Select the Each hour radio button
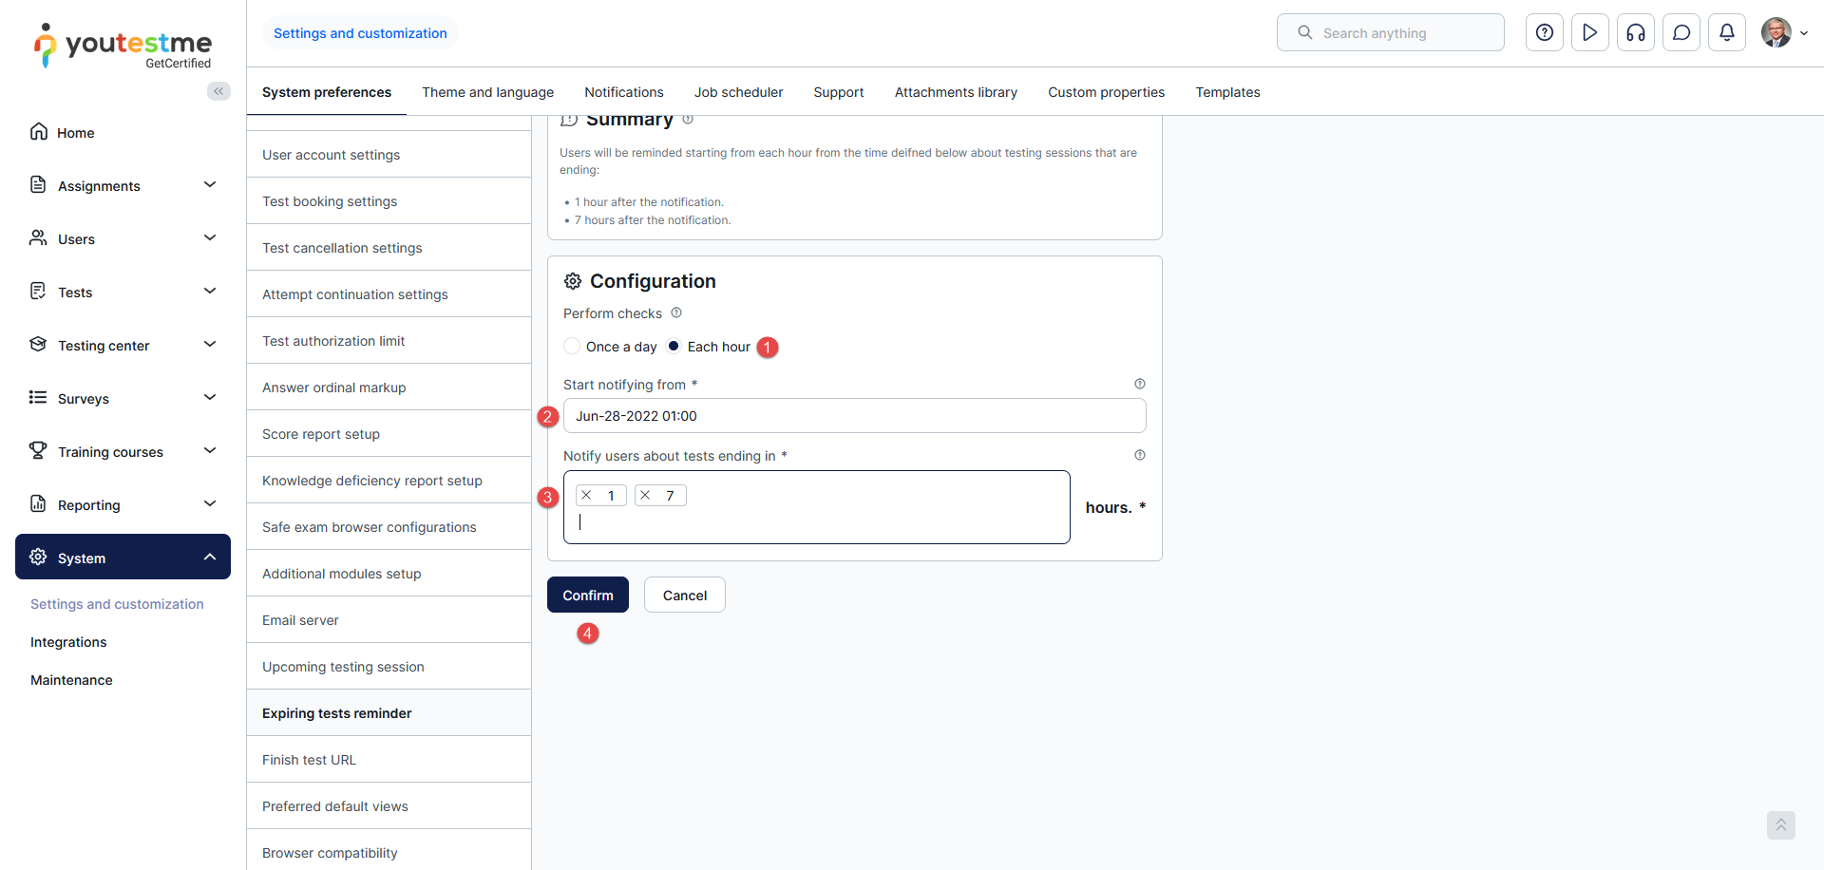The height and width of the screenshot is (870, 1824). pos(674,347)
